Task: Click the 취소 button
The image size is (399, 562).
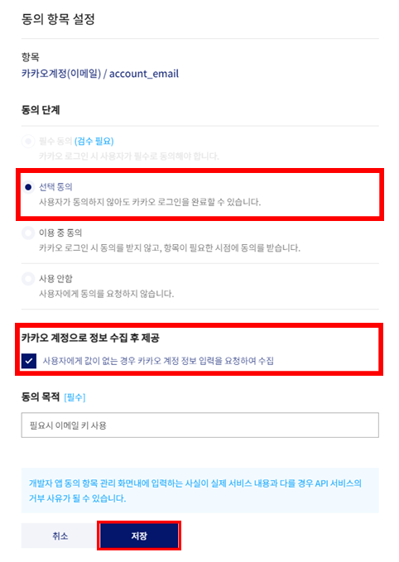Action: click(60, 536)
